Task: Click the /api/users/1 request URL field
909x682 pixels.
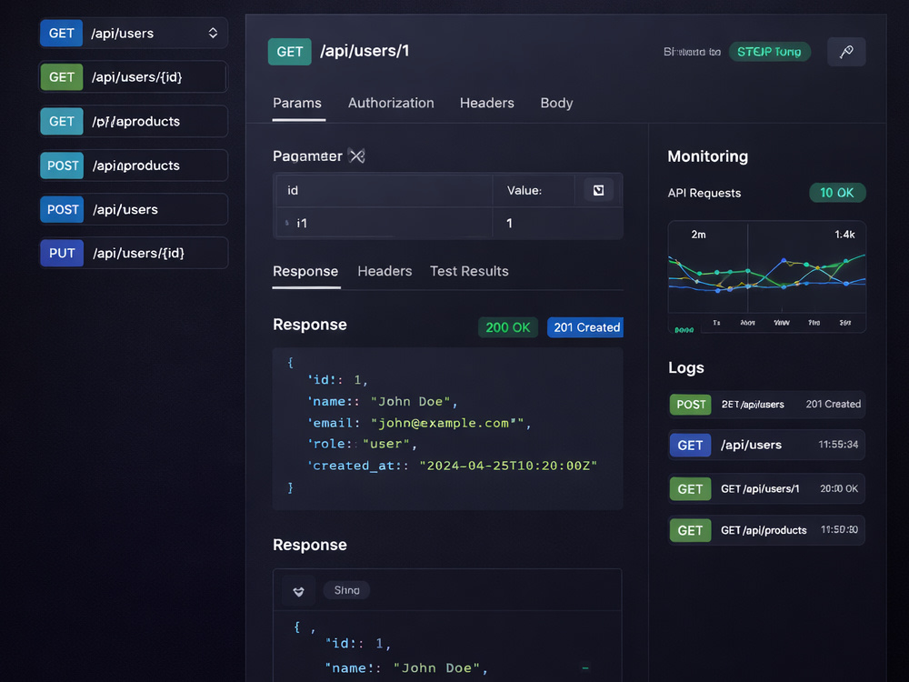Action: point(365,51)
